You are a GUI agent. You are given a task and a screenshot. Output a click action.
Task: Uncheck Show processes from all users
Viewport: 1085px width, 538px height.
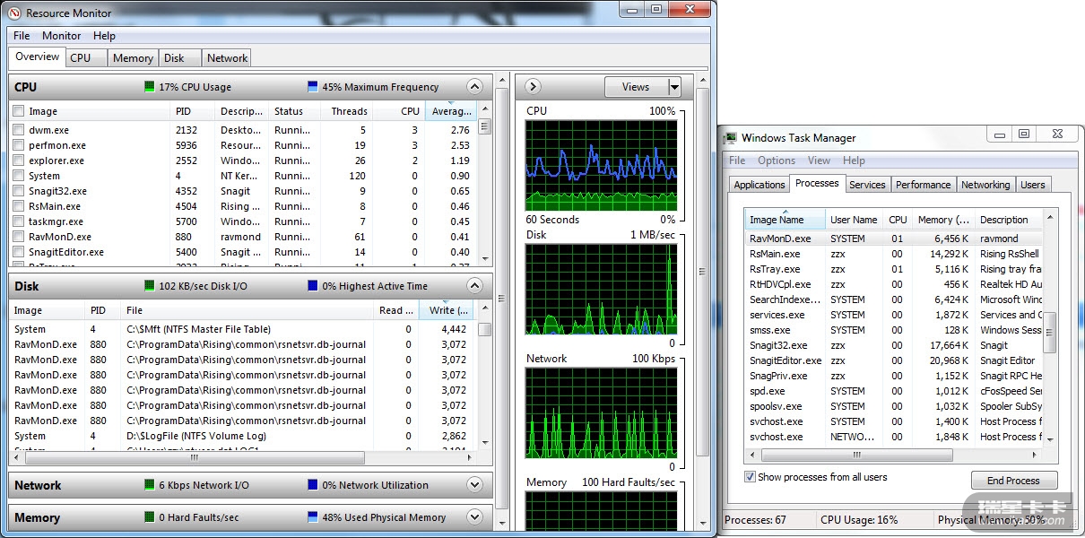coord(750,477)
